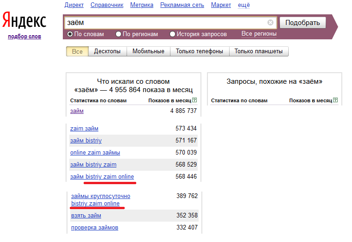Open the 'займ bistriy zaim online' keyword link
Screen dimensions: 352x242
(102, 177)
